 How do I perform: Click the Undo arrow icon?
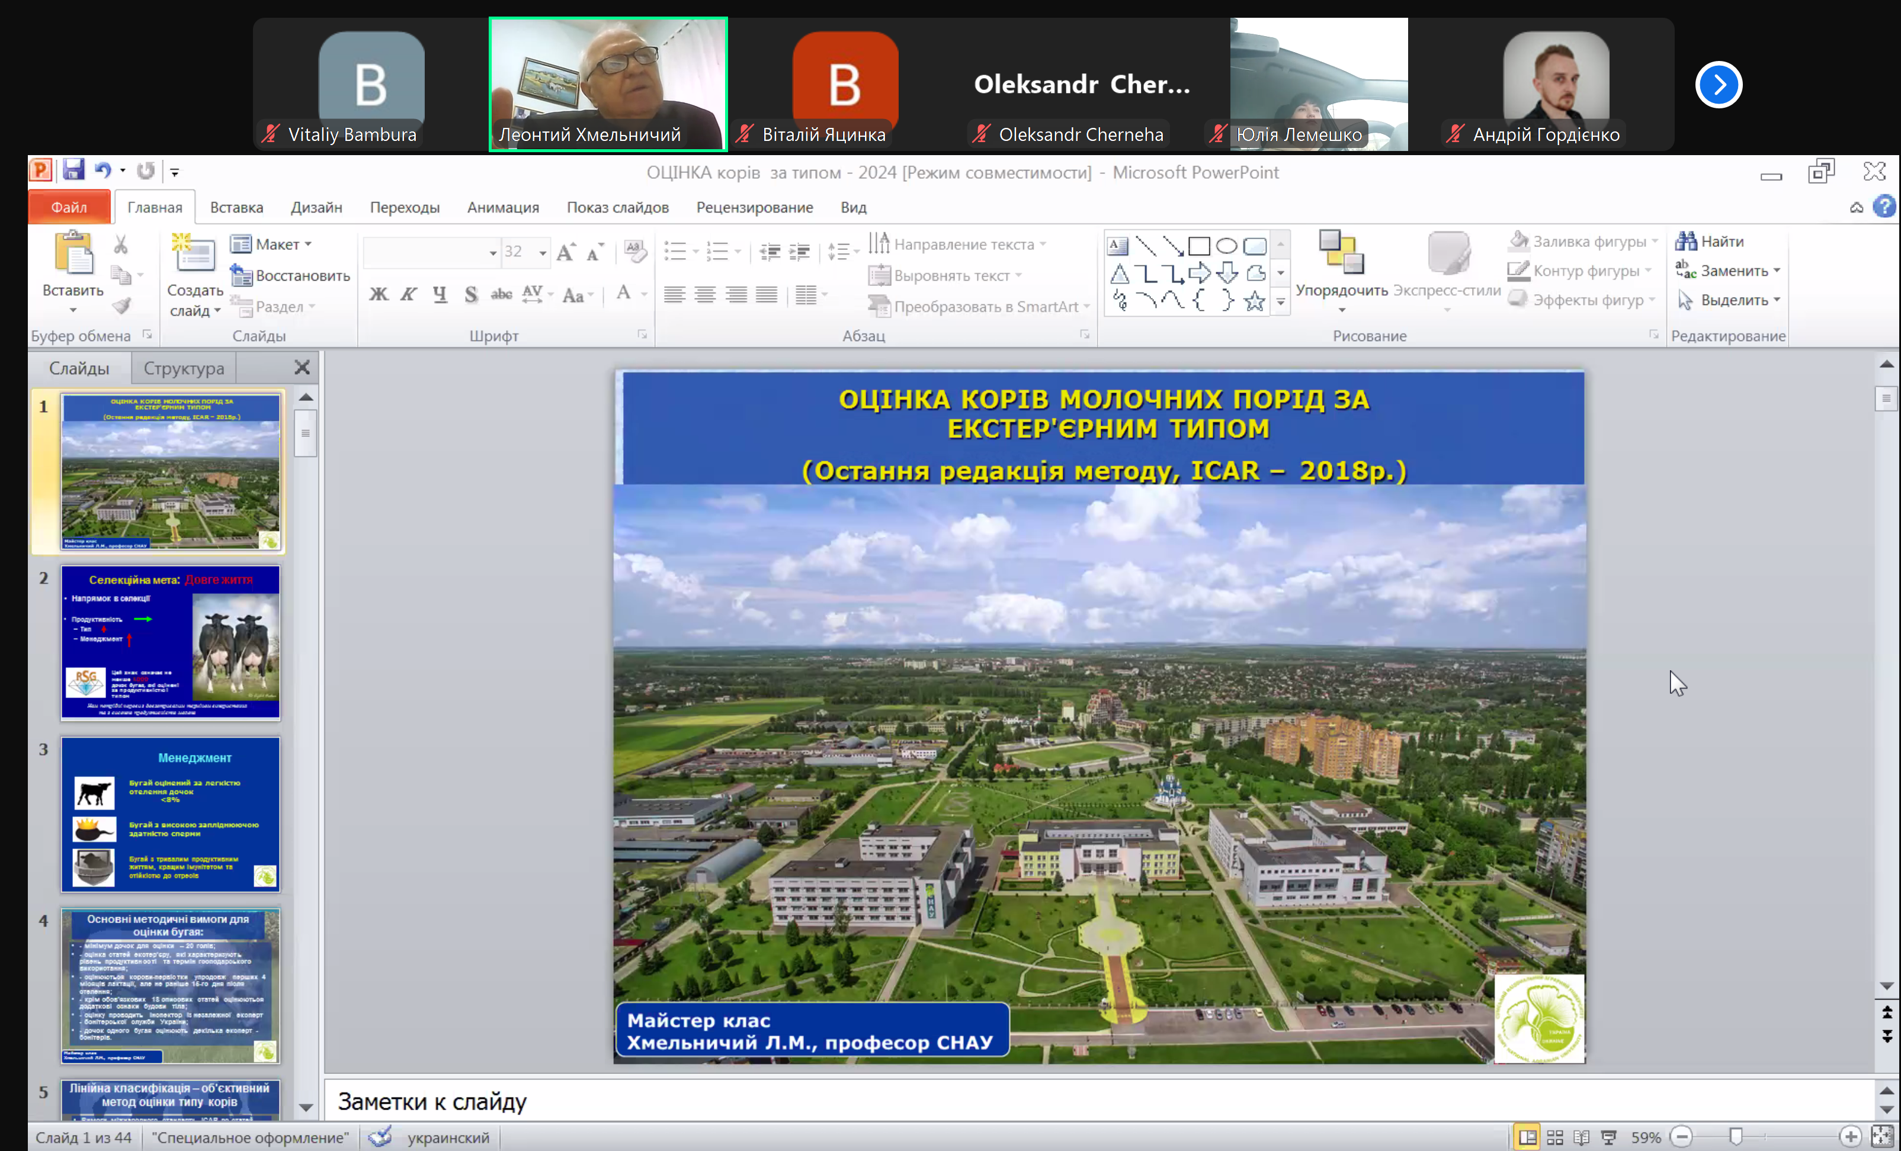pos(102,171)
